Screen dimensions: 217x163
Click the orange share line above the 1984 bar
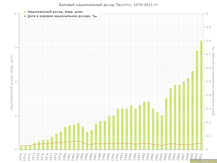click(x=82, y=142)
